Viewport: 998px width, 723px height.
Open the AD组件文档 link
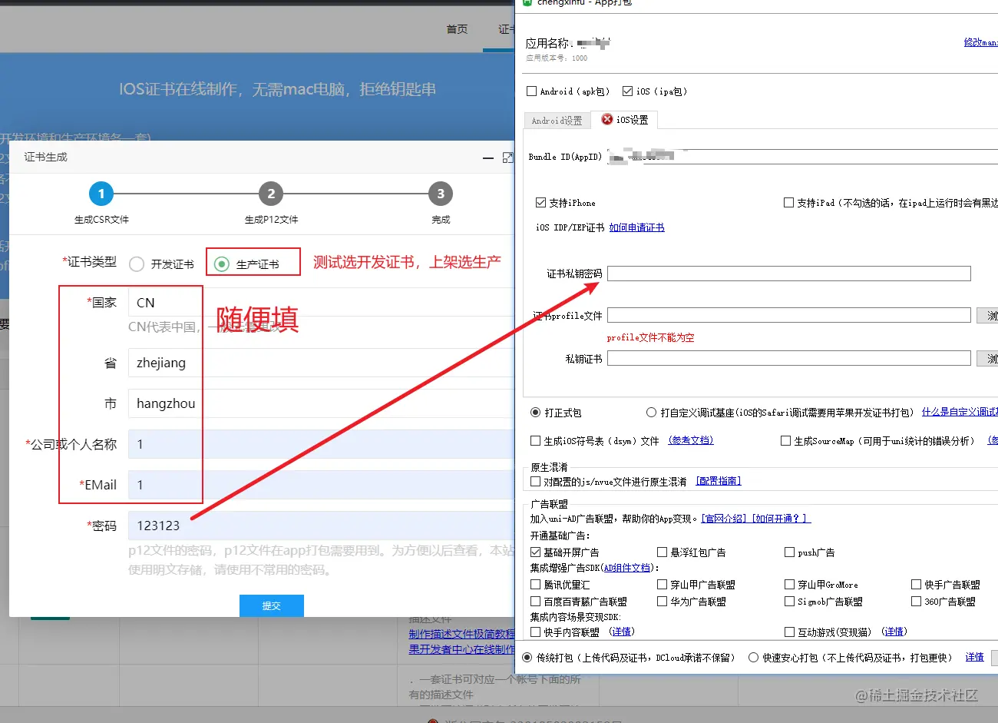(627, 568)
